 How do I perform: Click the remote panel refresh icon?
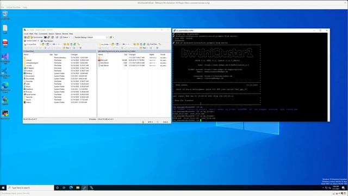click(144, 44)
